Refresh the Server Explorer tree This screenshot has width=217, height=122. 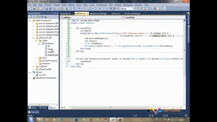coord(30,17)
